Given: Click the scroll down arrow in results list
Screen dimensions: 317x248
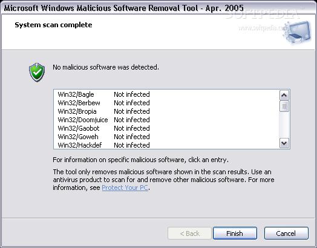Looking at the screenshot, I should tap(284, 143).
